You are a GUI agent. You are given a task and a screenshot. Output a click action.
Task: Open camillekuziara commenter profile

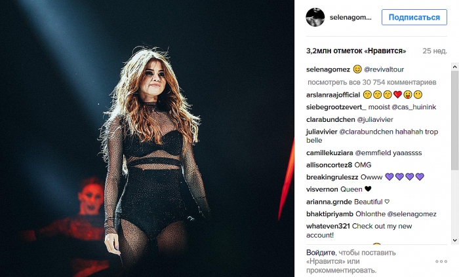click(330, 153)
